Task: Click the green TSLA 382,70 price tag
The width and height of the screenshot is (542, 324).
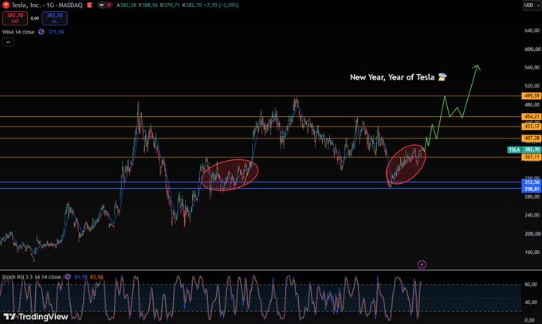Action: tap(524, 150)
